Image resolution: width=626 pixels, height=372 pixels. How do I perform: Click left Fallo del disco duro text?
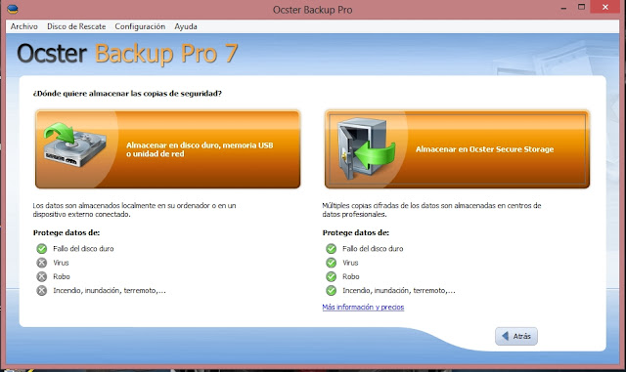click(x=83, y=249)
